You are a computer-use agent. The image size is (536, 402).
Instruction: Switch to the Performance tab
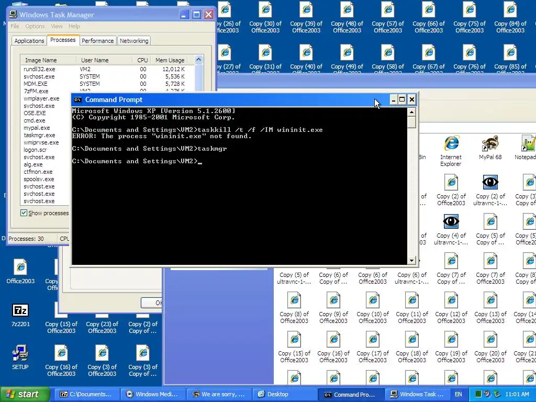point(97,41)
